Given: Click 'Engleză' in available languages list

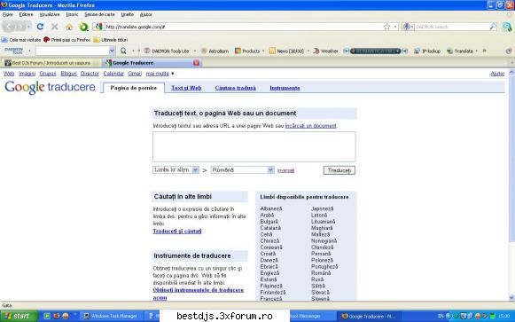Looking at the screenshot, I should pos(269,273).
